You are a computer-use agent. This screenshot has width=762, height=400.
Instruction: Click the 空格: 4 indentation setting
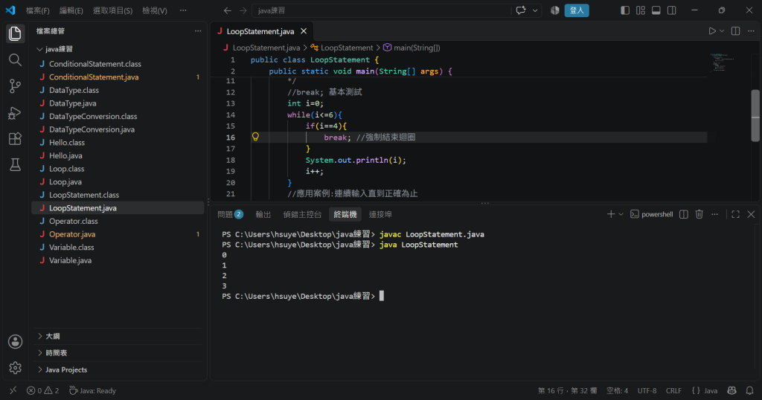[x=617, y=391]
